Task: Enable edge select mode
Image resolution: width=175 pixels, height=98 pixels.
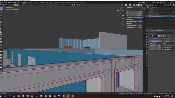Action: click(x=16, y=5)
